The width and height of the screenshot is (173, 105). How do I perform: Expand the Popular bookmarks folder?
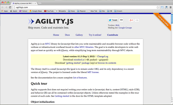pyautogui.click(x=81, y=11)
